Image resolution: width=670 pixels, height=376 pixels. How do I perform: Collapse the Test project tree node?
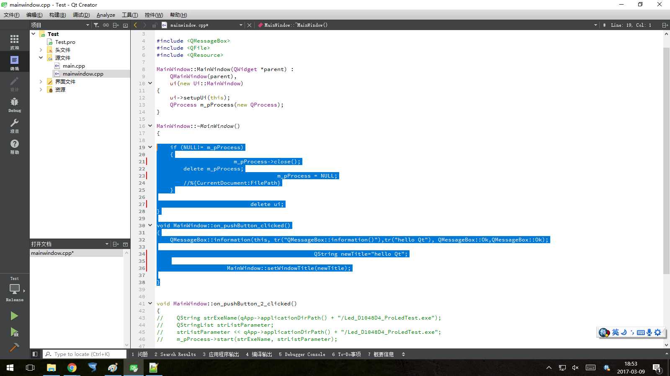tap(33, 34)
